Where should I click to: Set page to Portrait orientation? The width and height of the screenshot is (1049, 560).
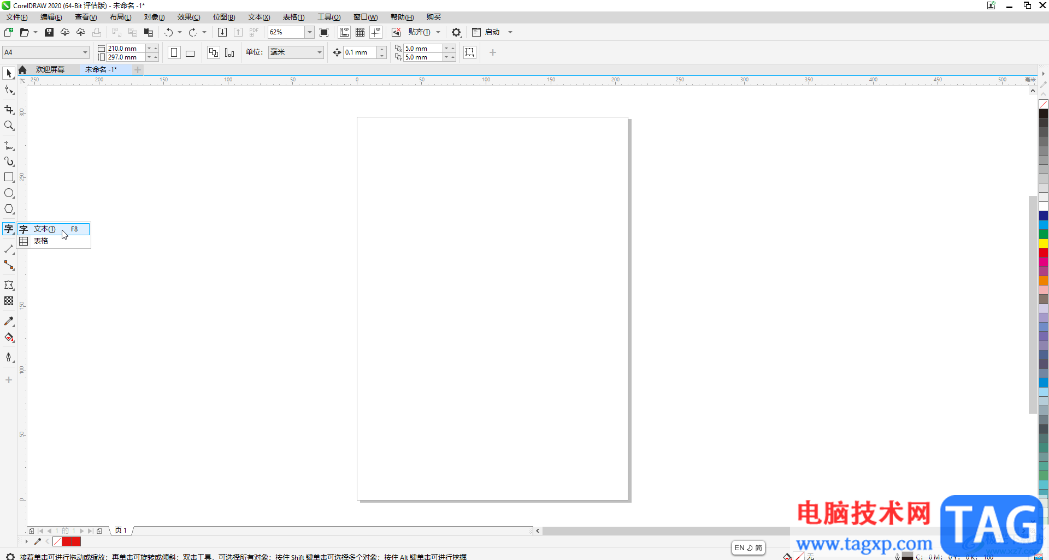pos(174,52)
